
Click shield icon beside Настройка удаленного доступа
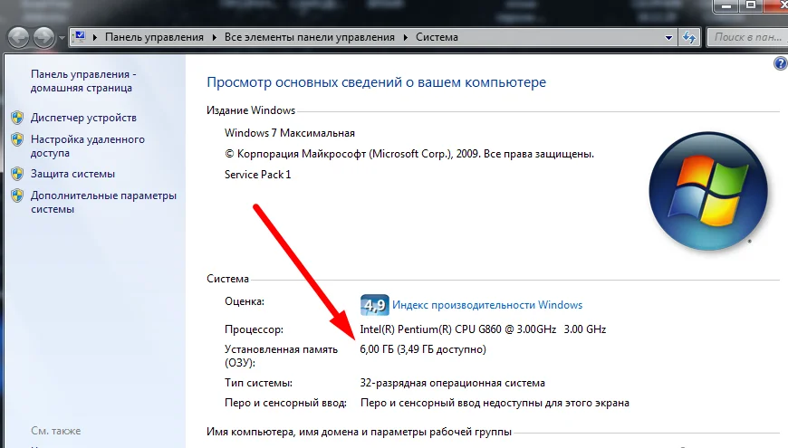(17, 139)
